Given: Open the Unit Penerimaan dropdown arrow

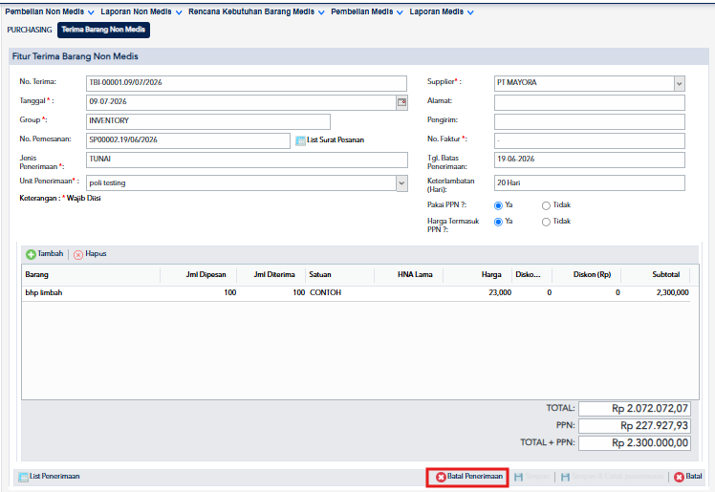Looking at the screenshot, I should [x=401, y=183].
